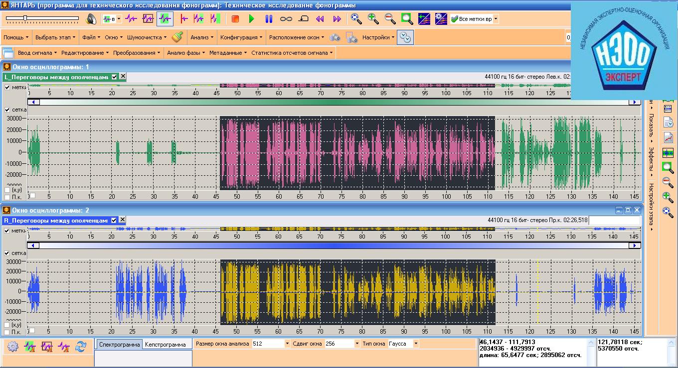Open the Размер окна анализа dropdown showing 512

287,344
